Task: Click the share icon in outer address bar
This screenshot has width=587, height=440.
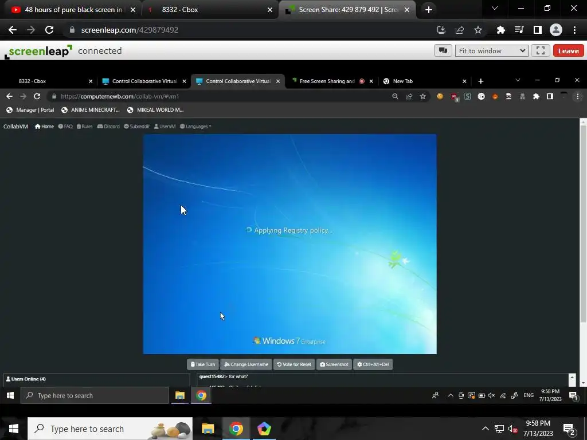Action: pyautogui.click(x=459, y=30)
